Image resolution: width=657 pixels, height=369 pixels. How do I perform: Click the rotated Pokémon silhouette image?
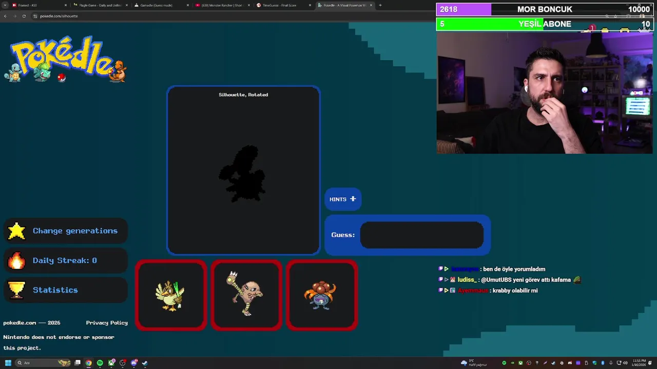243,173
